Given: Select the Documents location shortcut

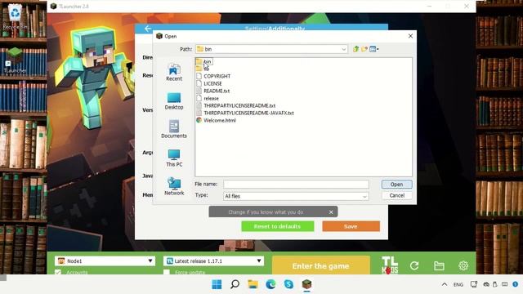Looking at the screenshot, I should click(174, 129).
